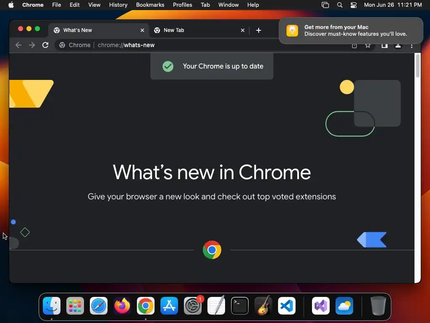Open the Bookmarks menu

click(150, 5)
